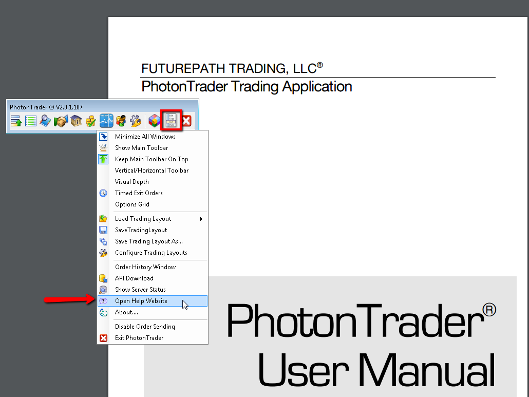529x397 pixels.
Task: Open the menu list toolbar icon
Action: (172, 120)
